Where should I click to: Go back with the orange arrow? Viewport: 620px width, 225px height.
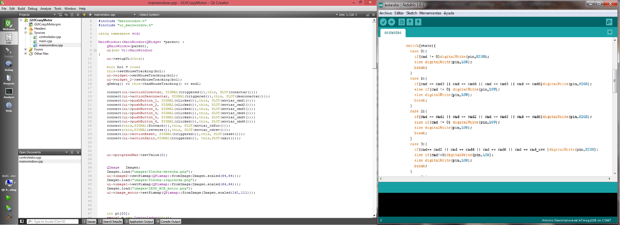[84, 15]
